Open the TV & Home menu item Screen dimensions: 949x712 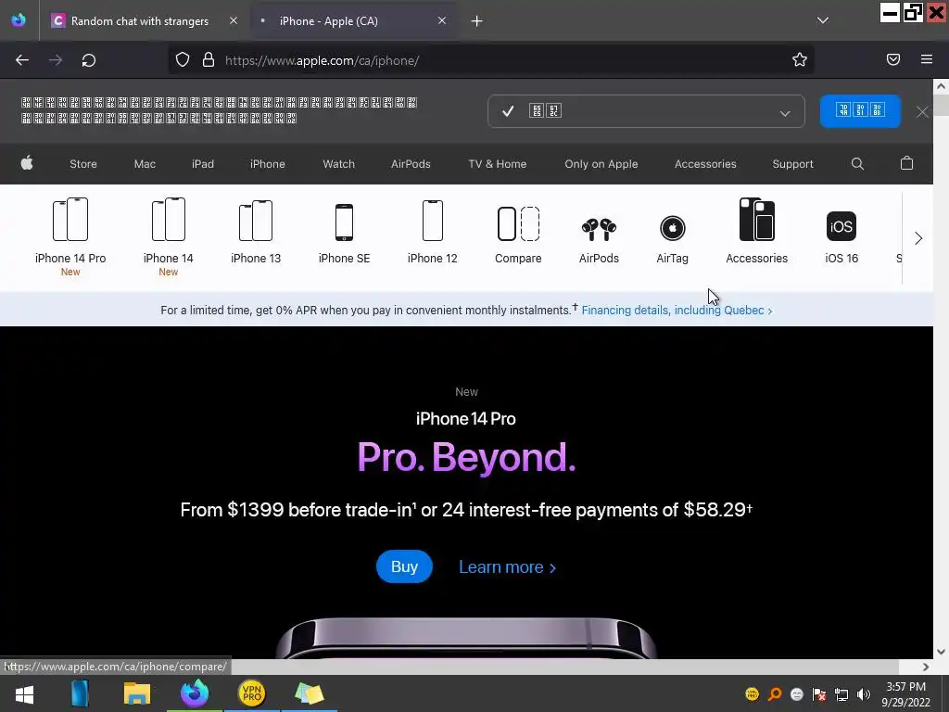(497, 164)
